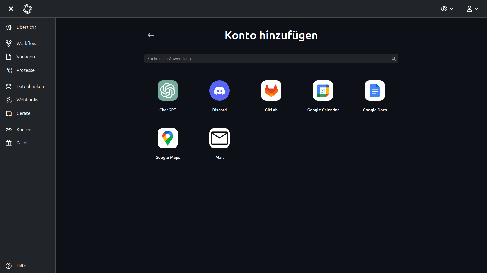
Task: Select the Google Calendar icon
Action: pyautogui.click(x=323, y=91)
